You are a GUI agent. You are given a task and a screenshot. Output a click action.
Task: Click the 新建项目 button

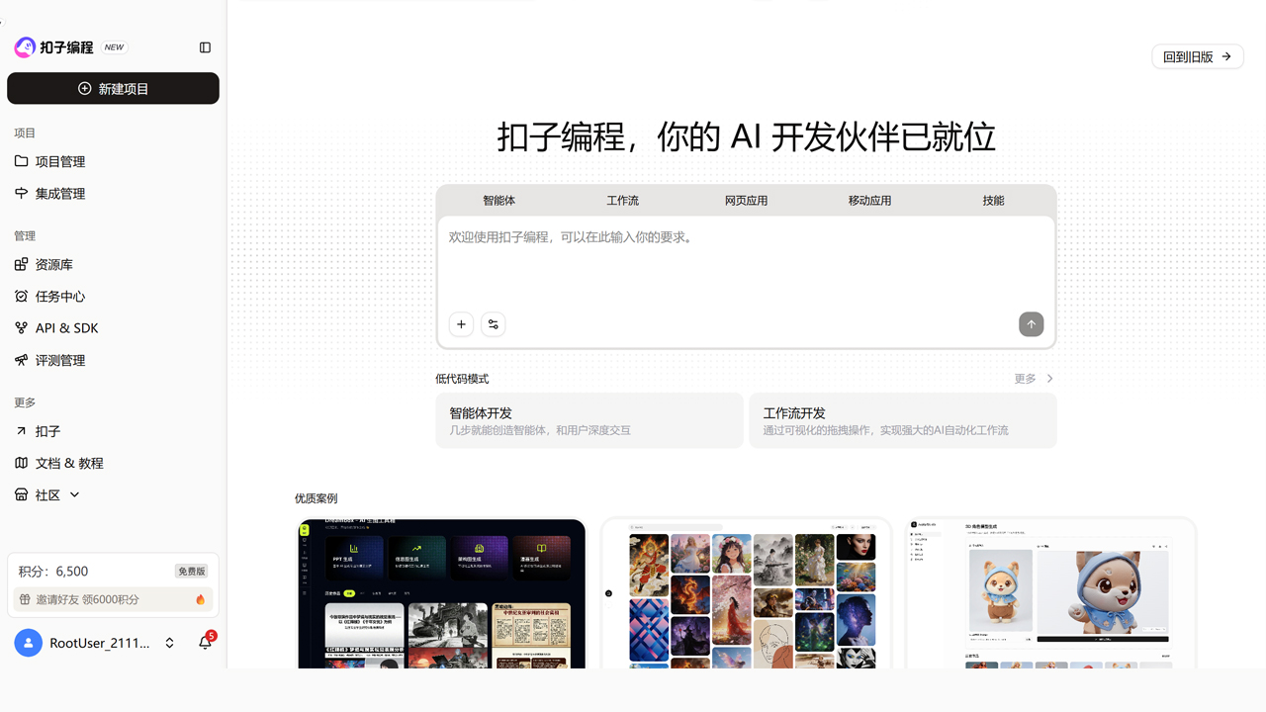click(113, 88)
